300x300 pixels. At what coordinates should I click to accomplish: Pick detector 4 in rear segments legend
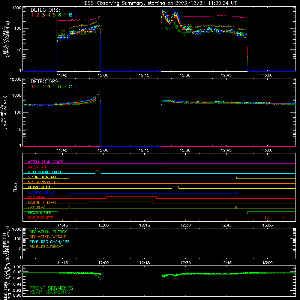pyautogui.click(x=49, y=87)
